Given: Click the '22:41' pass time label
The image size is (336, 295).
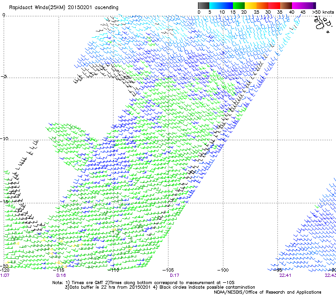Looking at the screenshot, I should tap(285, 275).
